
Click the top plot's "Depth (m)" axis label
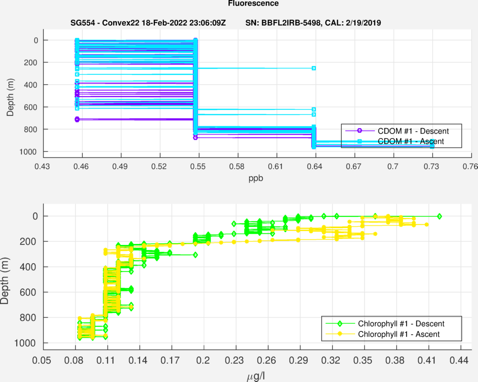[10, 96]
